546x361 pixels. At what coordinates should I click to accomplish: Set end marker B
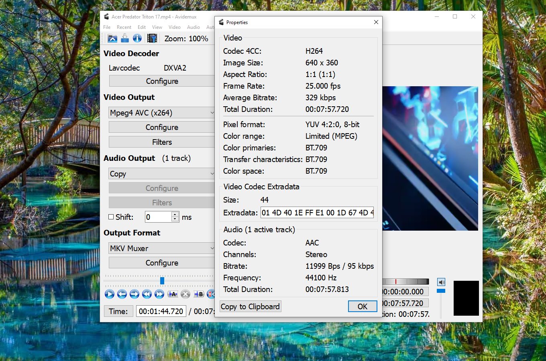(199, 294)
